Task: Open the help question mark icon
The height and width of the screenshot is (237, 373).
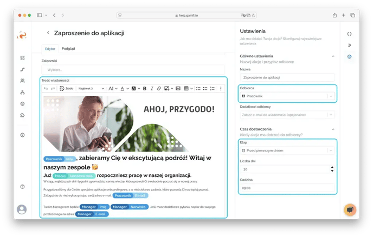Action: point(22,187)
